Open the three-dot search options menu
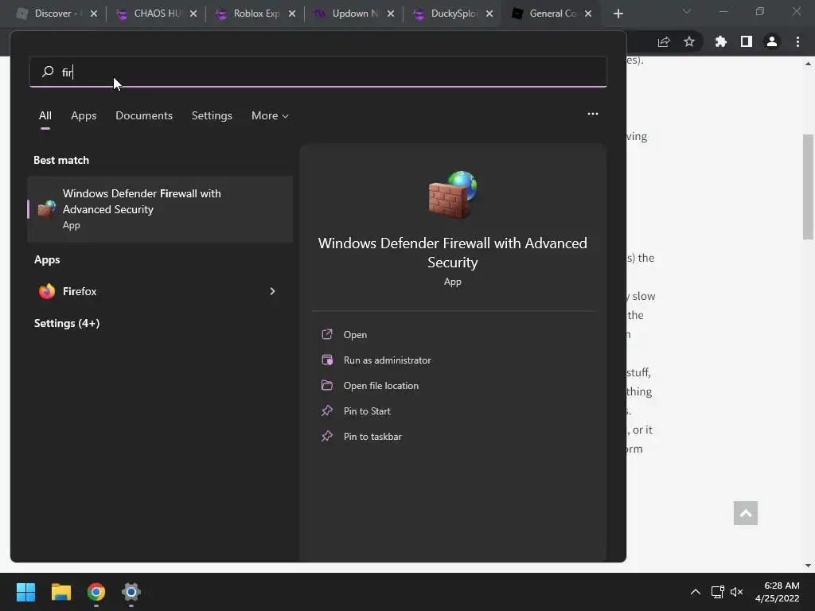The height and width of the screenshot is (611, 815). click(x=592, y=114)
